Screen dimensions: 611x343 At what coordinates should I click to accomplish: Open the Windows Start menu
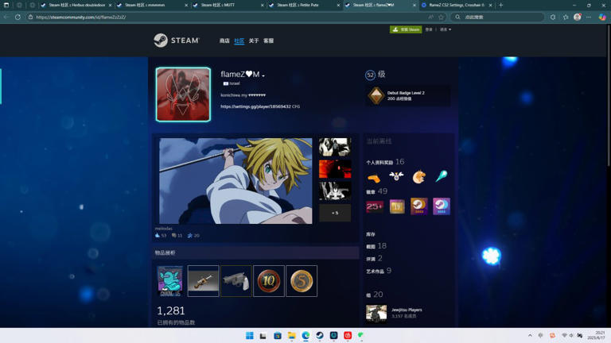249,335
